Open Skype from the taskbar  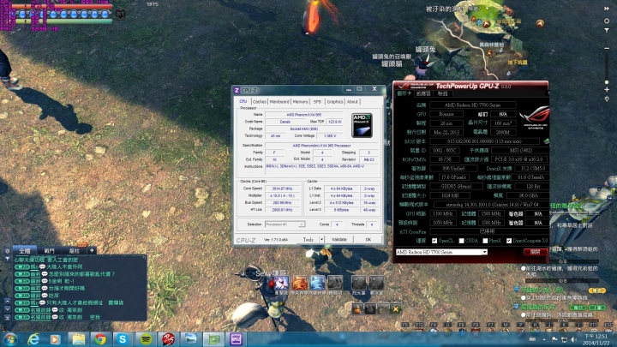point(123,339)
